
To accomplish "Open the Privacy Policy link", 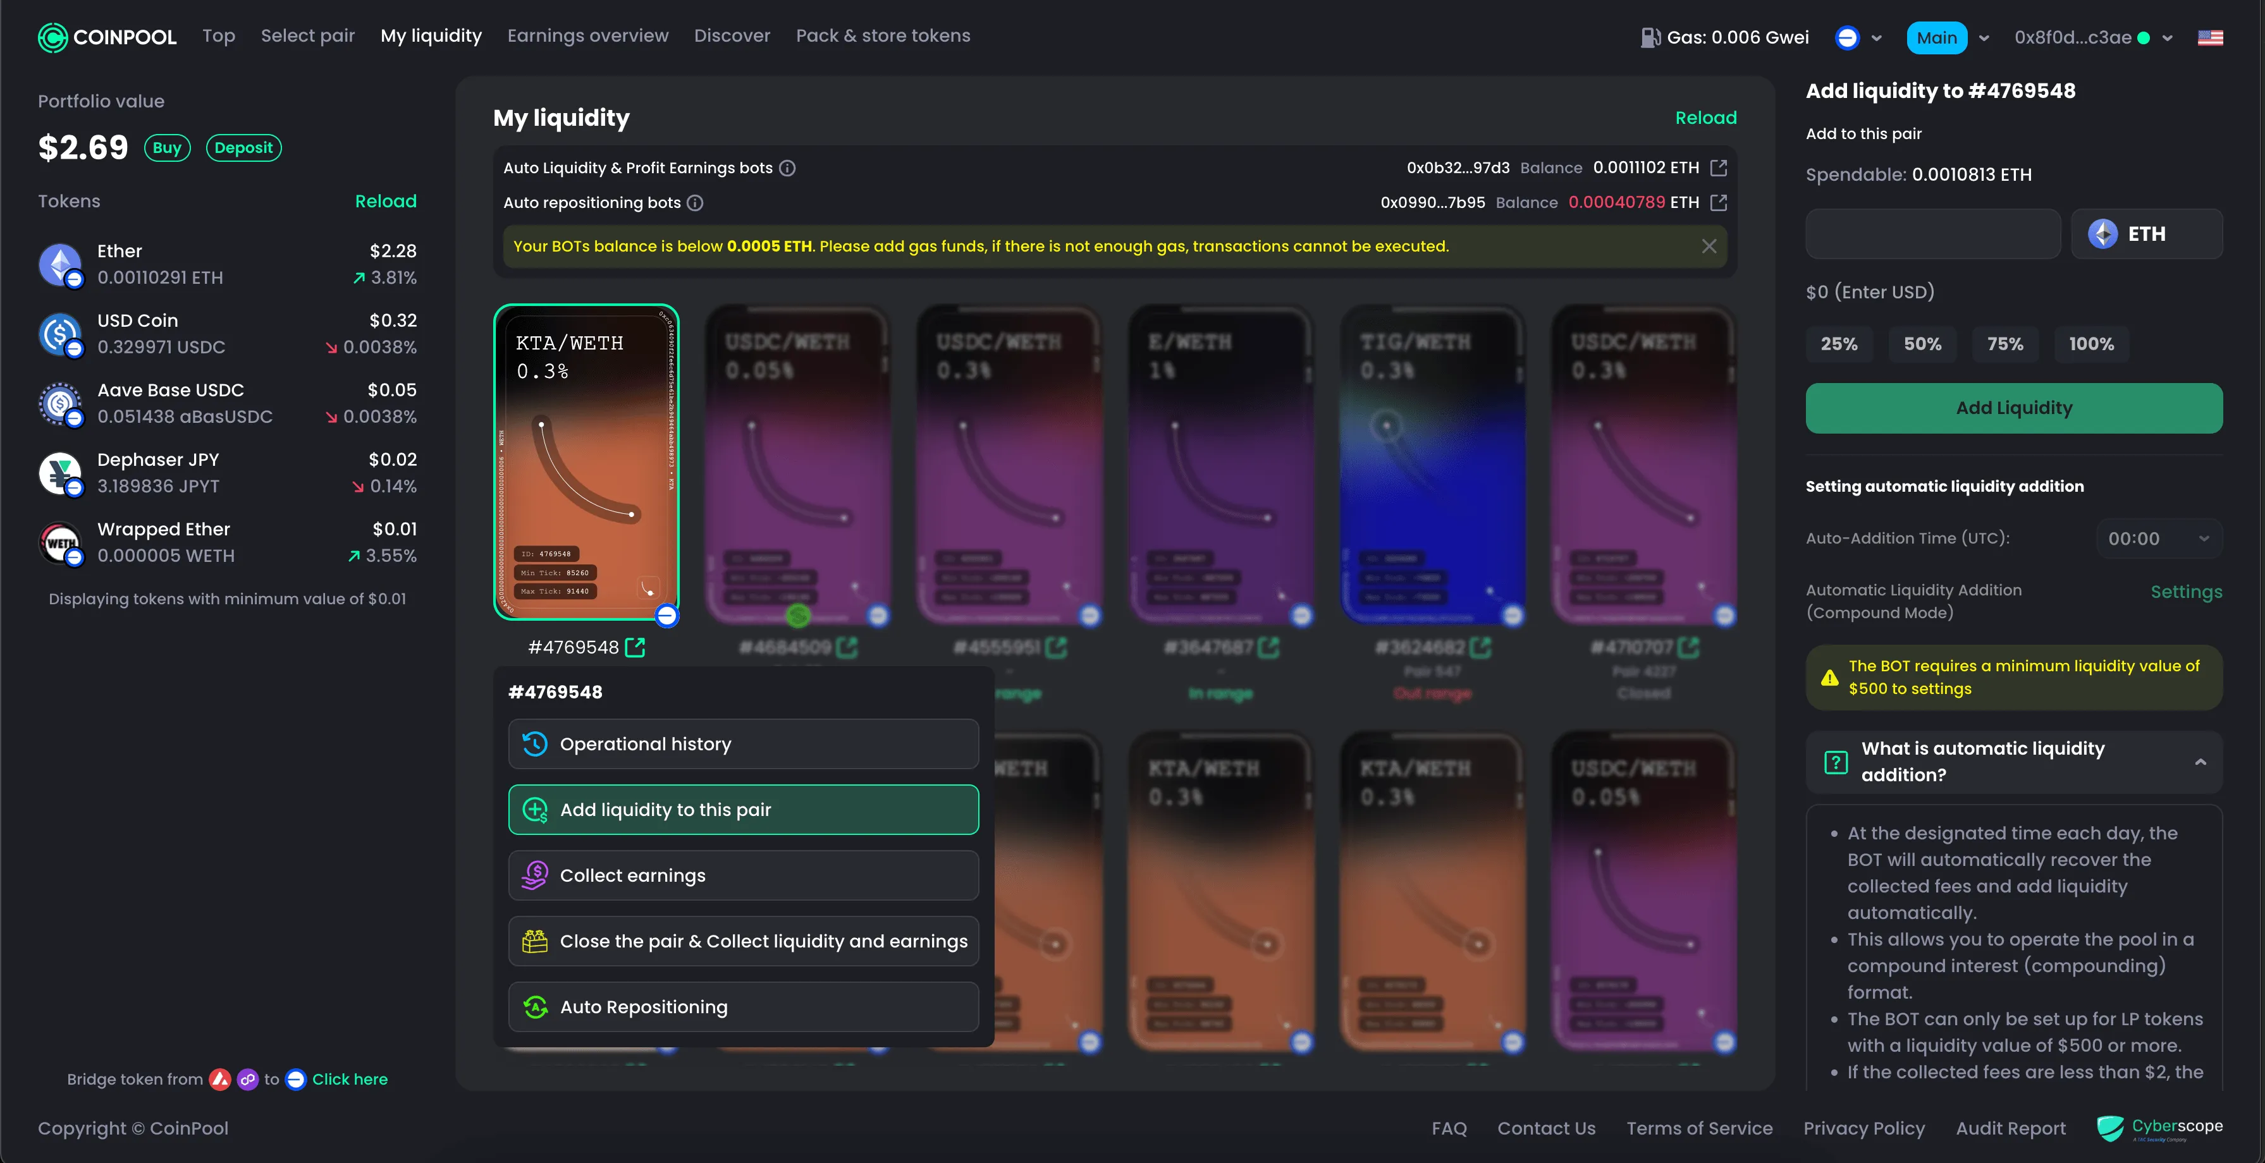I will pos(1863,1128).
